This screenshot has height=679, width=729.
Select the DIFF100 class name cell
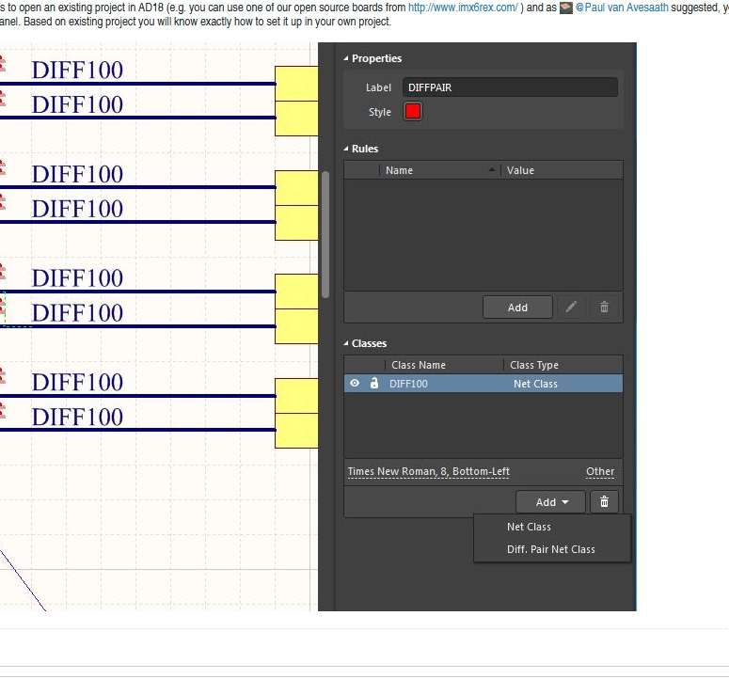tap(408, 384)
